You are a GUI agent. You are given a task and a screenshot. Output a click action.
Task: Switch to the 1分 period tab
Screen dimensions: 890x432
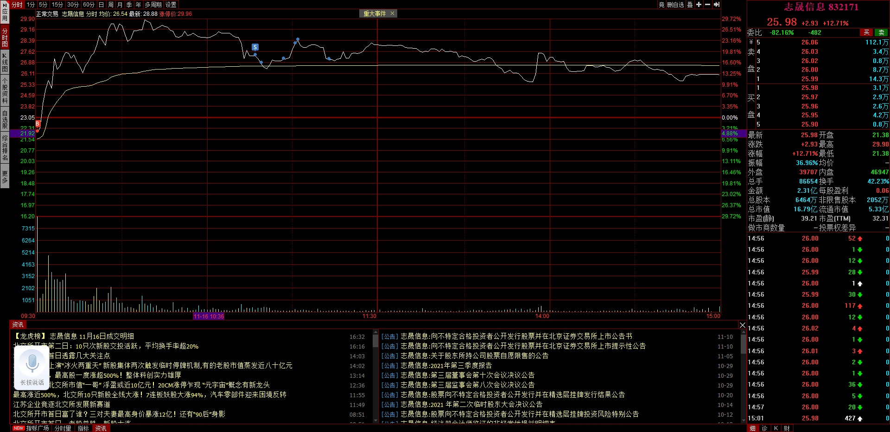point(31,5)
